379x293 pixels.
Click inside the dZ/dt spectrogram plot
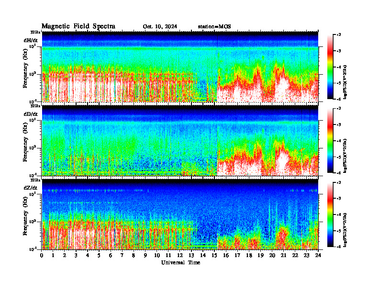click(x=180, y=214)
